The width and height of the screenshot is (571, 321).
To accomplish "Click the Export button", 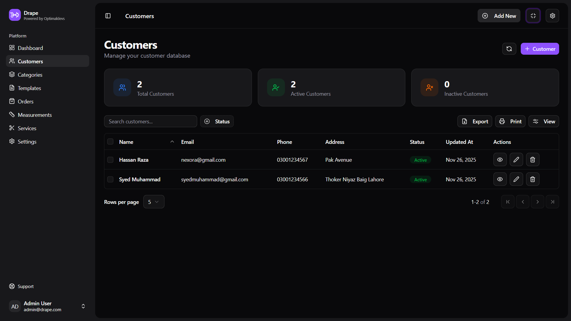I will [x=475, y=121].
